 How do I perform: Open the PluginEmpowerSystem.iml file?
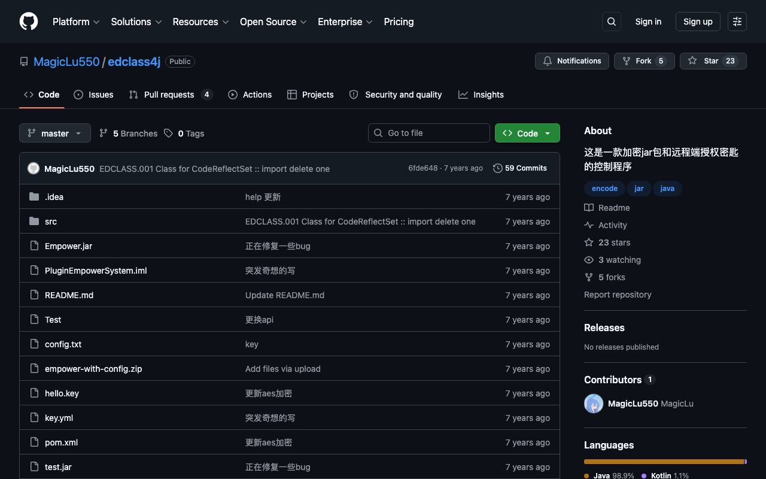pyautogui.click(x=96, y=271)
